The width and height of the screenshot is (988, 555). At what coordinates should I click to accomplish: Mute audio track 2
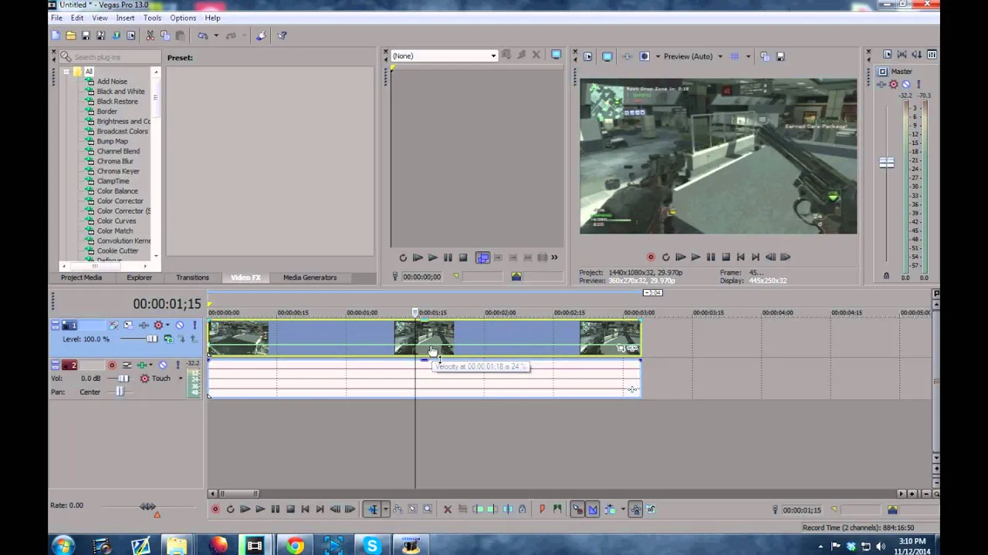[x=162, y=365]
